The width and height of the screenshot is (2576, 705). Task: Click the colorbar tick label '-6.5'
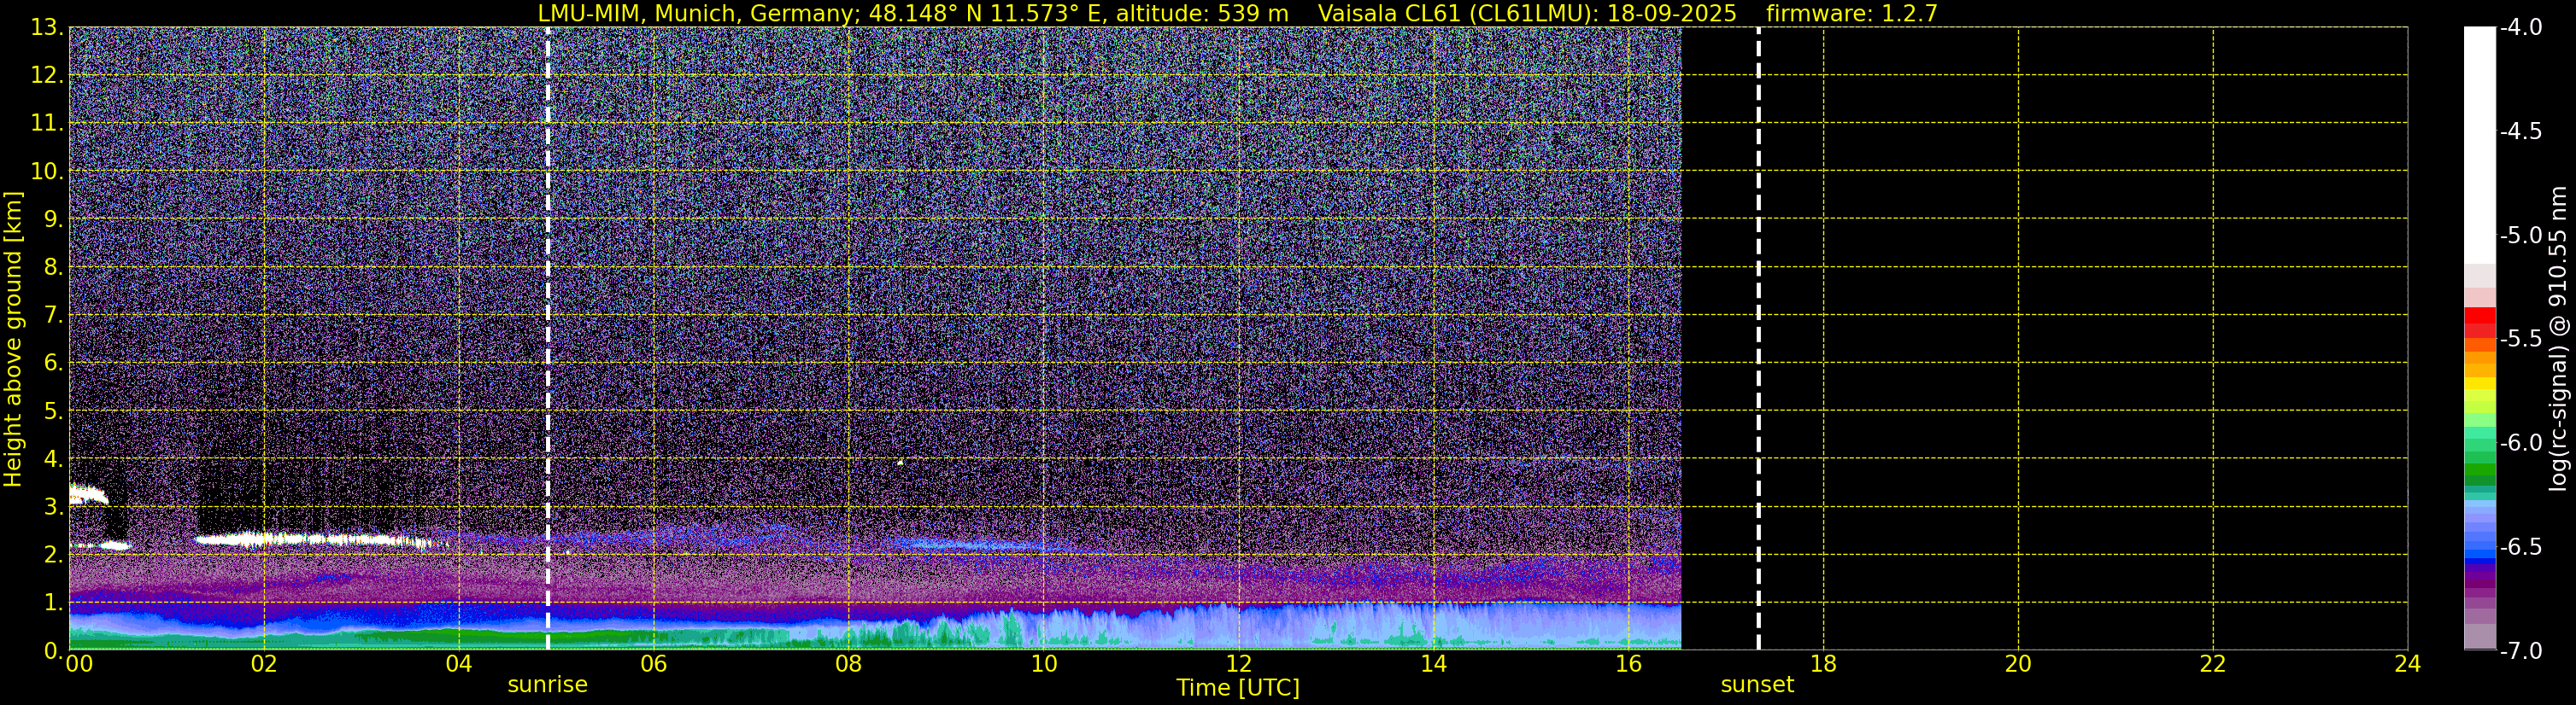[x=2521, y=547]
